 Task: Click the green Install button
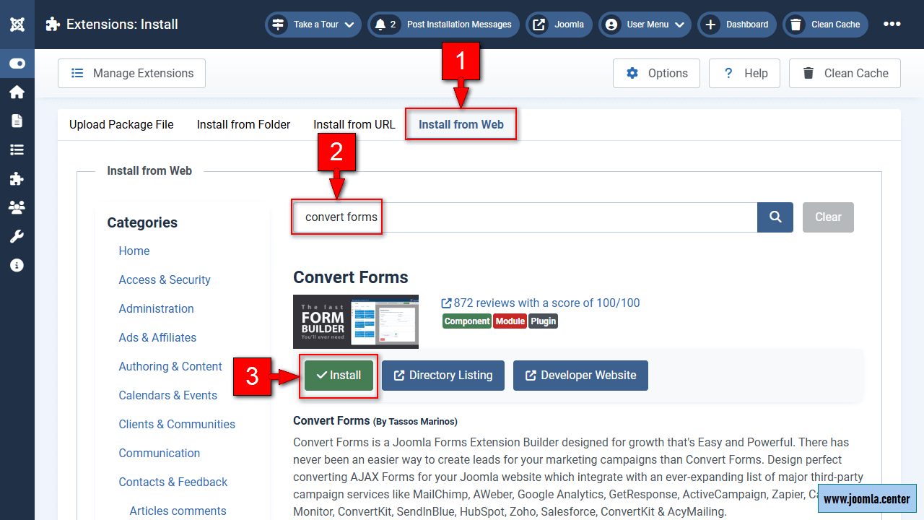[339, 376]
